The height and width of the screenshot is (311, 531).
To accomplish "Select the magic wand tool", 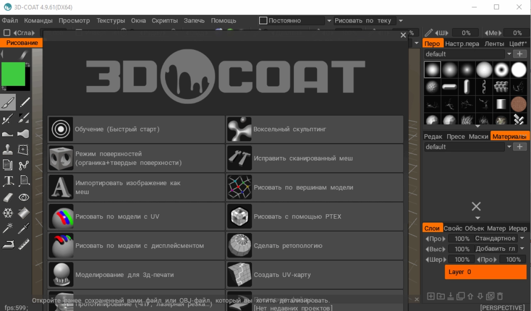I will coord(8,228).
